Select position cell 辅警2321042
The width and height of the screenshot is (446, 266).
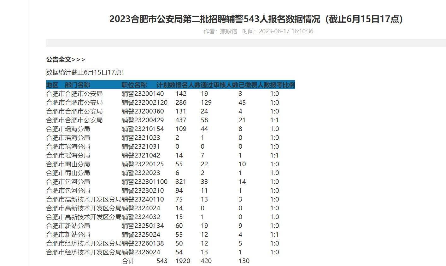(x=141, y=155)
